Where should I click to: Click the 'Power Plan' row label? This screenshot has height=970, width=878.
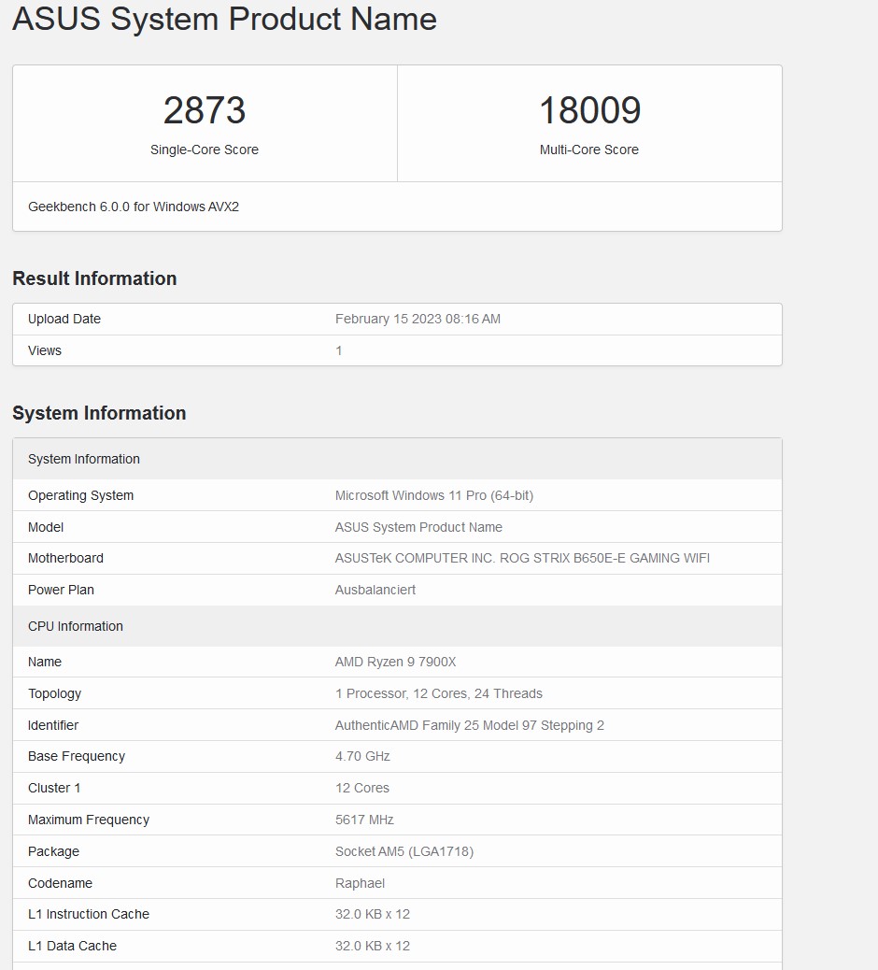pyautogui.click(x=62, y=590)
